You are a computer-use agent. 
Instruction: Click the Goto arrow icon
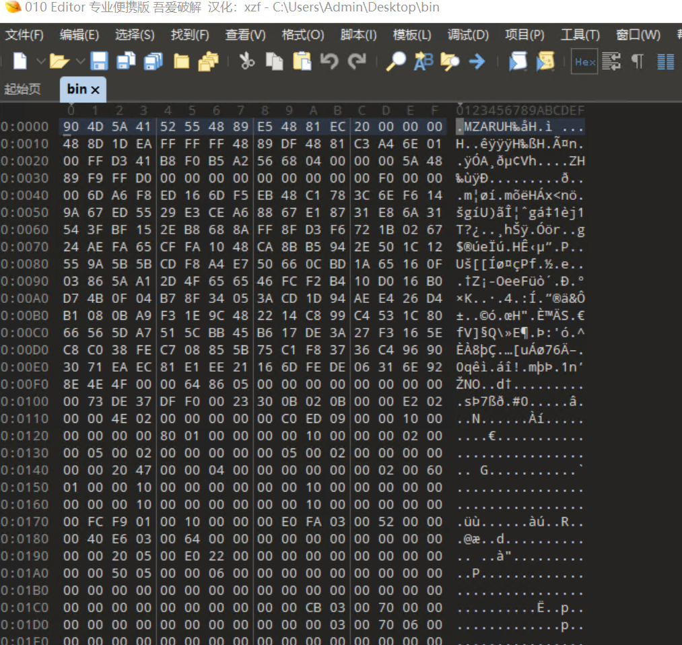click(x=477, y=61)
